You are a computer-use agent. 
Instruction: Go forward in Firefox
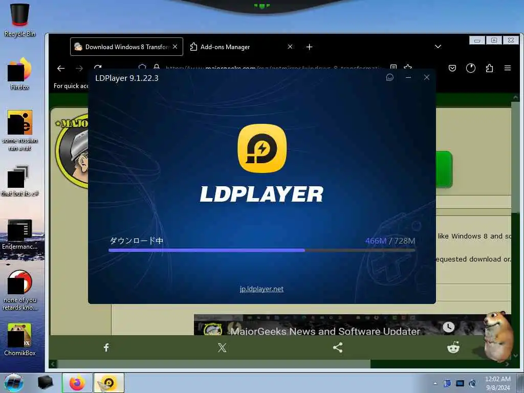[x=79, y=69]
